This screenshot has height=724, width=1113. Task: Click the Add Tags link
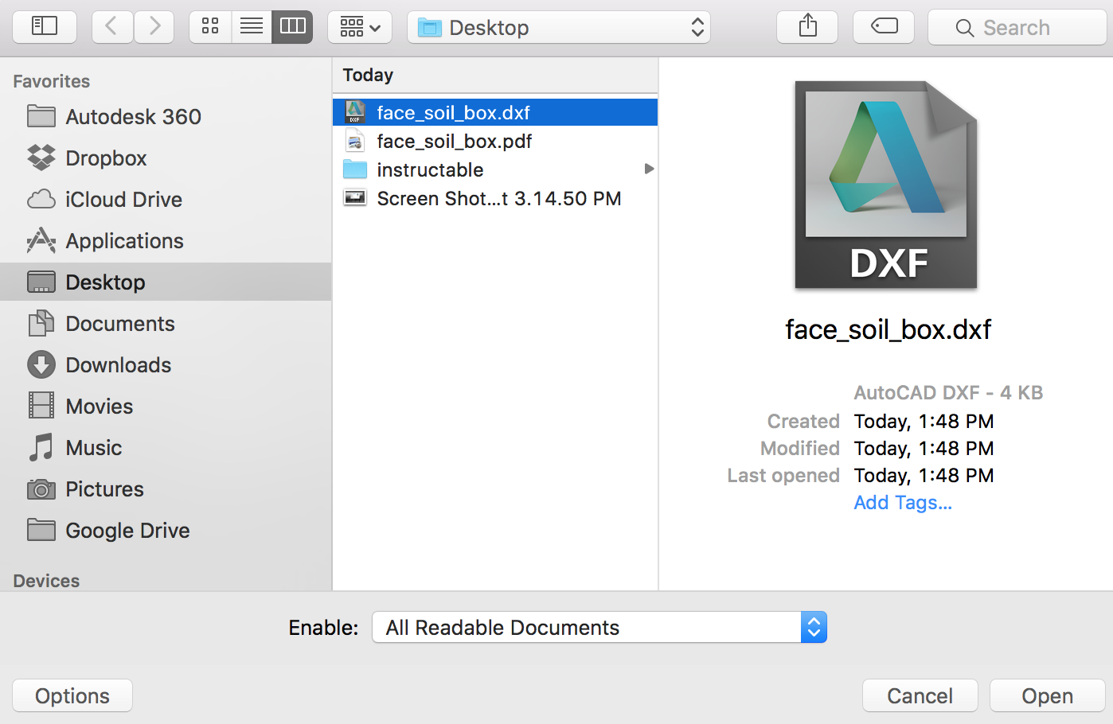pyautogui.click(x=903, y=503)
